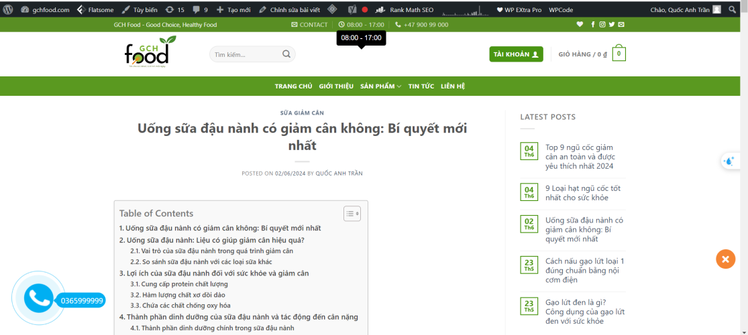The height and width of the screenshot is (335, 748).
Task: Click author link QUỐC ANH TRẦN
Action: pyautogui.click(x=339, y=174)
